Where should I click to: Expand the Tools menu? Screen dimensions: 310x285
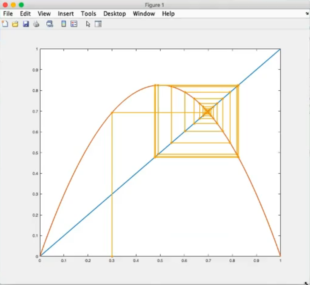pos(88,14)
